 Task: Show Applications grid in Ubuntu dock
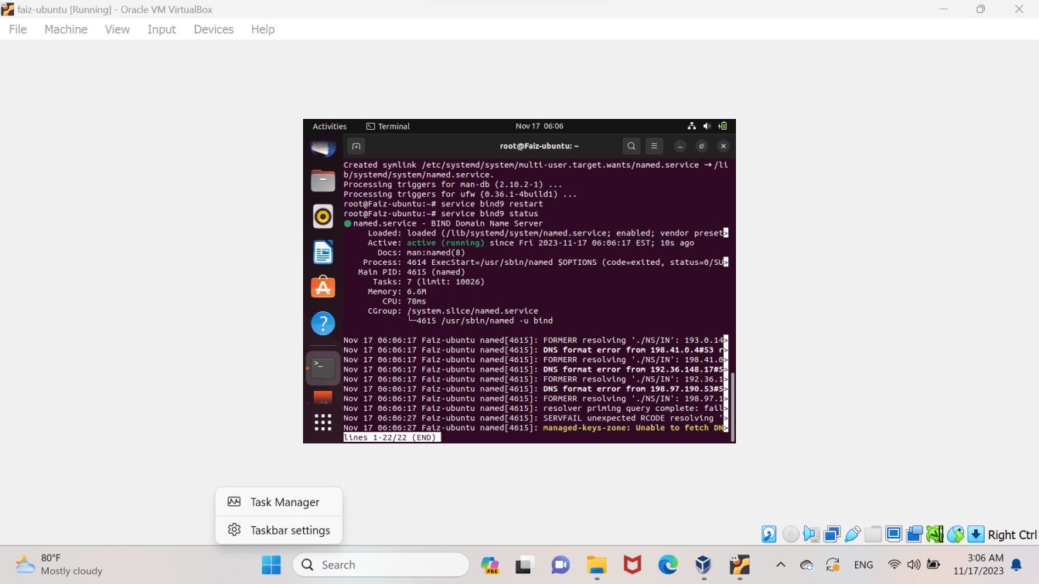[x=323, y=422]
